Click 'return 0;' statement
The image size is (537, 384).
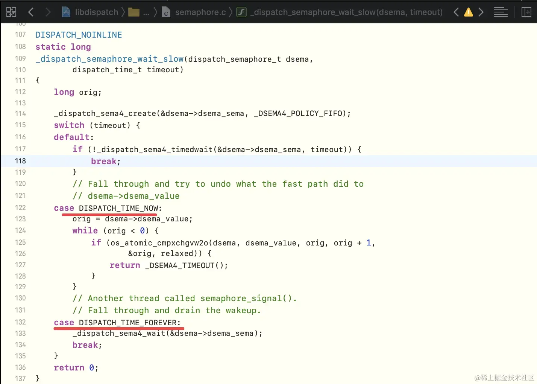click(76, 368)
